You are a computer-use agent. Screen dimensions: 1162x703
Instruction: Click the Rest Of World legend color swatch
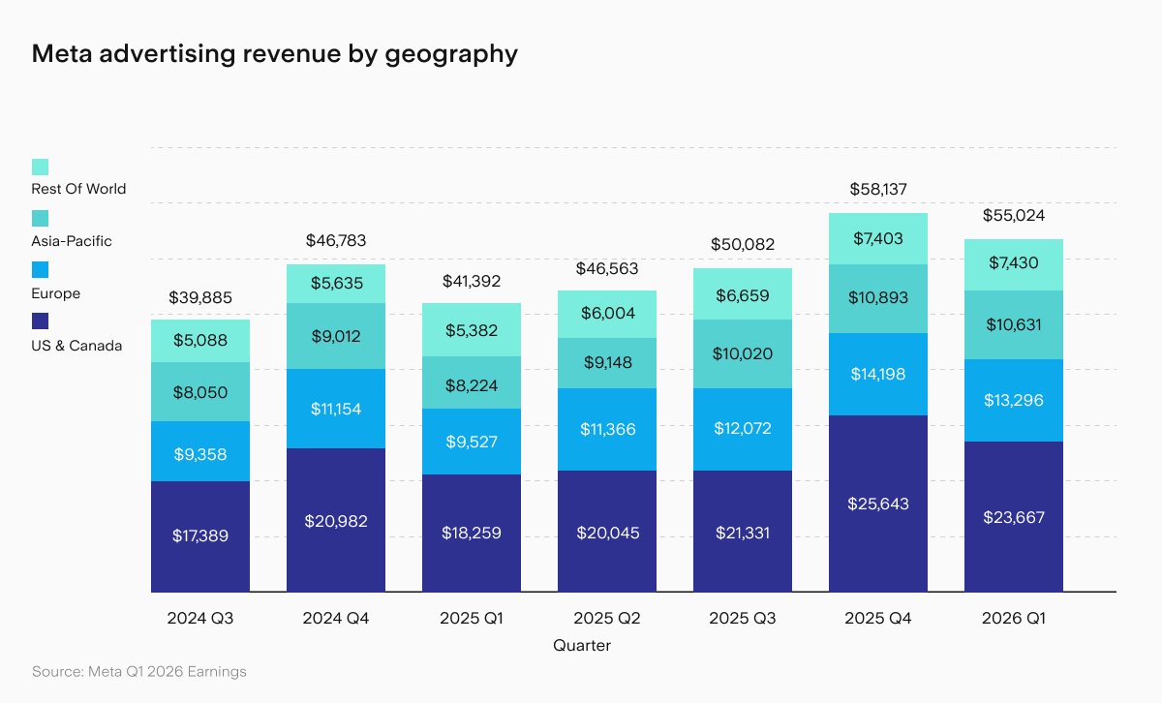pos(40,168)
